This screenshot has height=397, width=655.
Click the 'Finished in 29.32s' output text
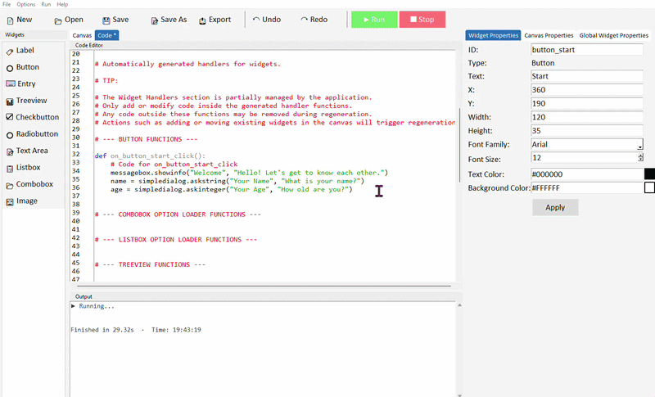[102, 330]
